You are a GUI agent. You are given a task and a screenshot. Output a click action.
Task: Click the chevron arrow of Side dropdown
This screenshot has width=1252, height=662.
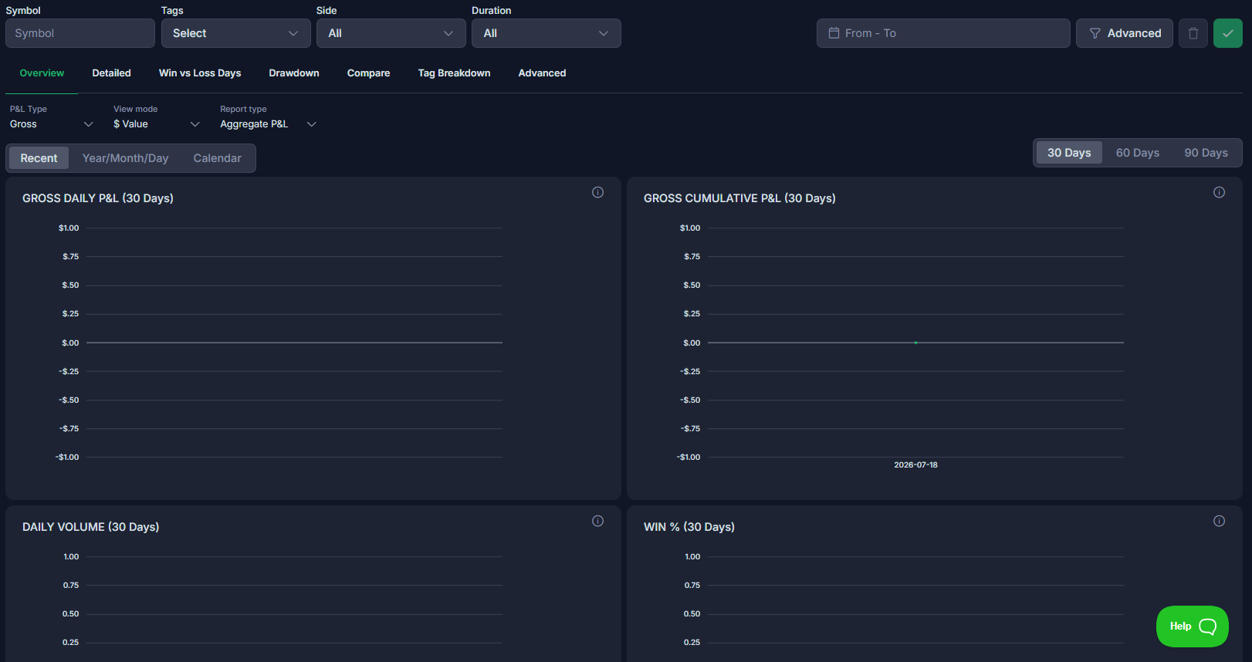448,33
